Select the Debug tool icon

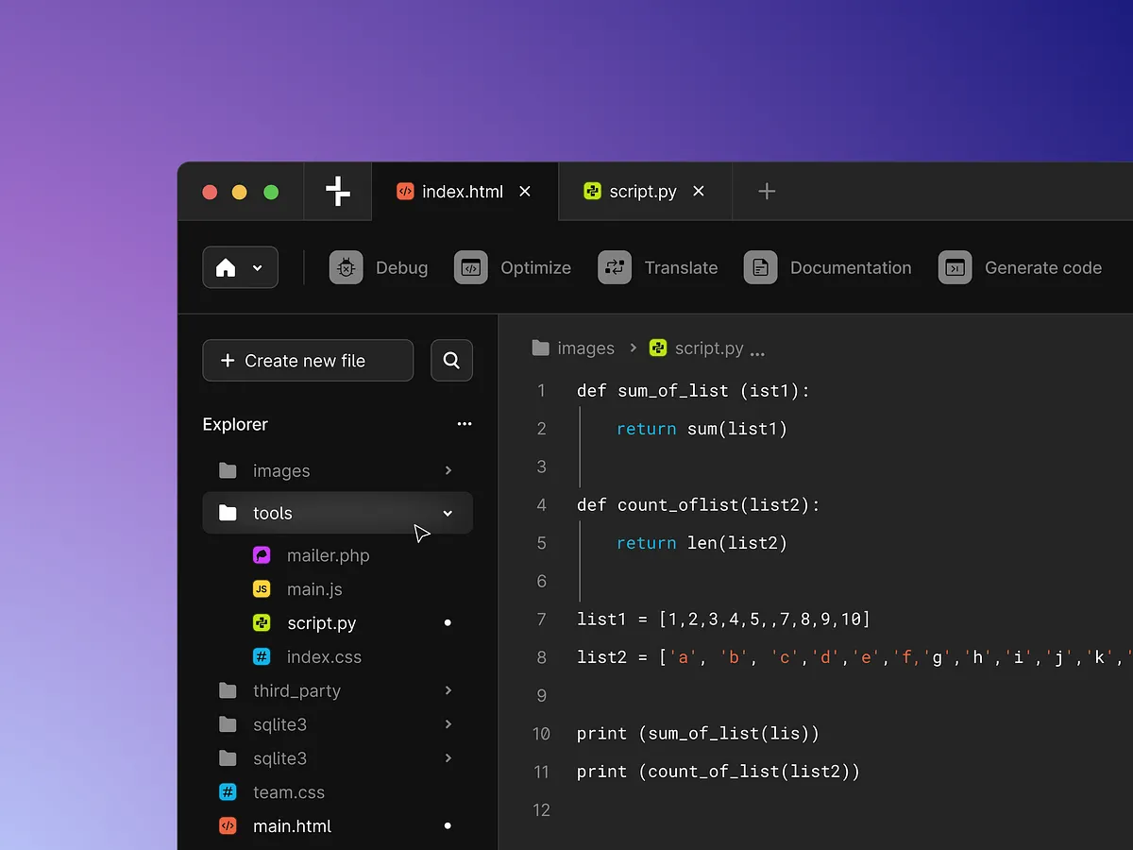(346, 267)
